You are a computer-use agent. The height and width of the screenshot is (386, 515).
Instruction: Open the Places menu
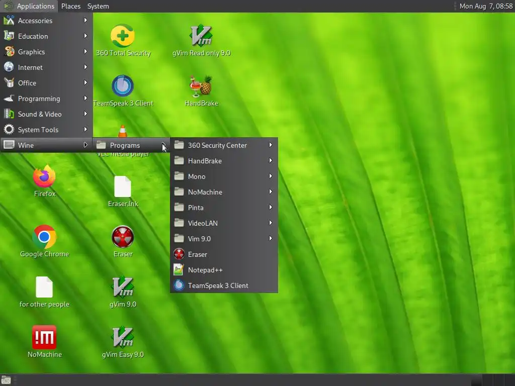(71, 6)
